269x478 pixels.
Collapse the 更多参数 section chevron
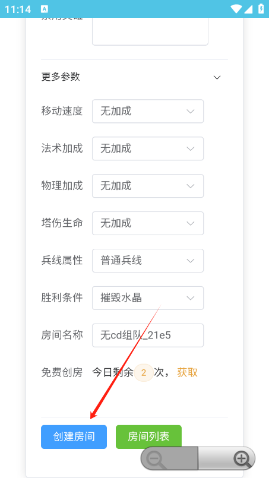217,77
